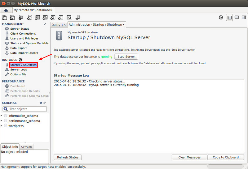Switch to the Session tab
Image resolution: width=248 pixels, height=169 pixels.
pyautogui.click(x=26, y=147)
